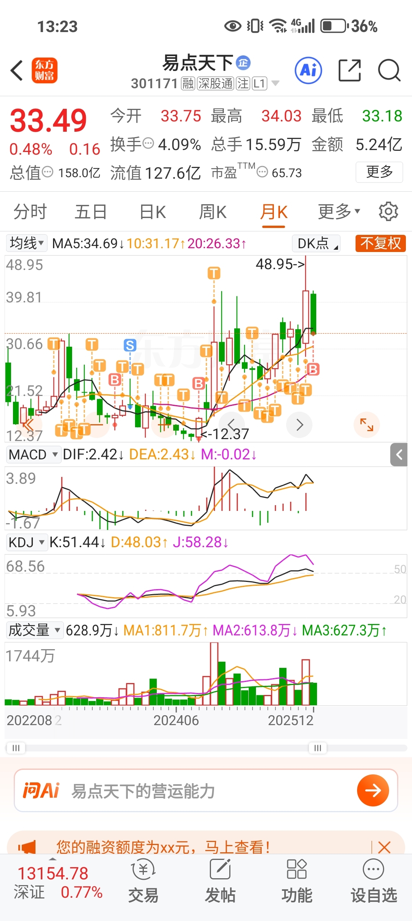Expand the stock tags dropdown arrow
The height and width of the screenshot is (921, 412).
coord(275,83)
